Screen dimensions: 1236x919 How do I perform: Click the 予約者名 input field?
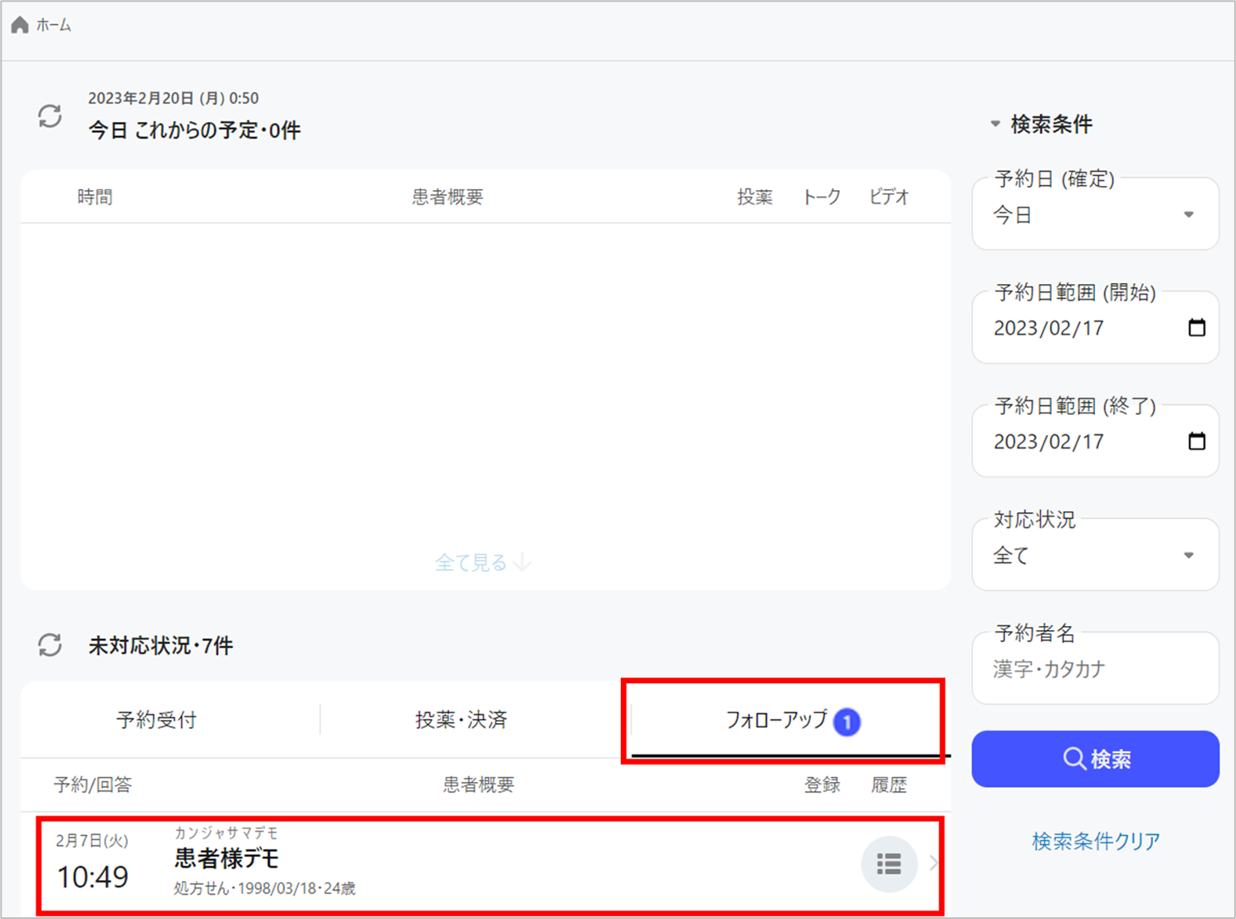[1095, 669]
